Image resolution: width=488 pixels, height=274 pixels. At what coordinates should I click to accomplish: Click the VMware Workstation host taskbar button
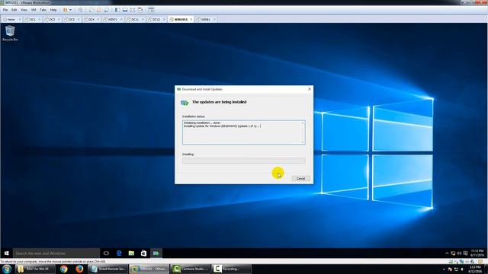[149, 269]
